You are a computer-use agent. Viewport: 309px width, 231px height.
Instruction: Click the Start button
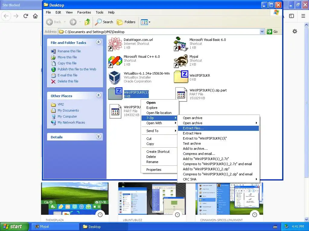(14, 226)
